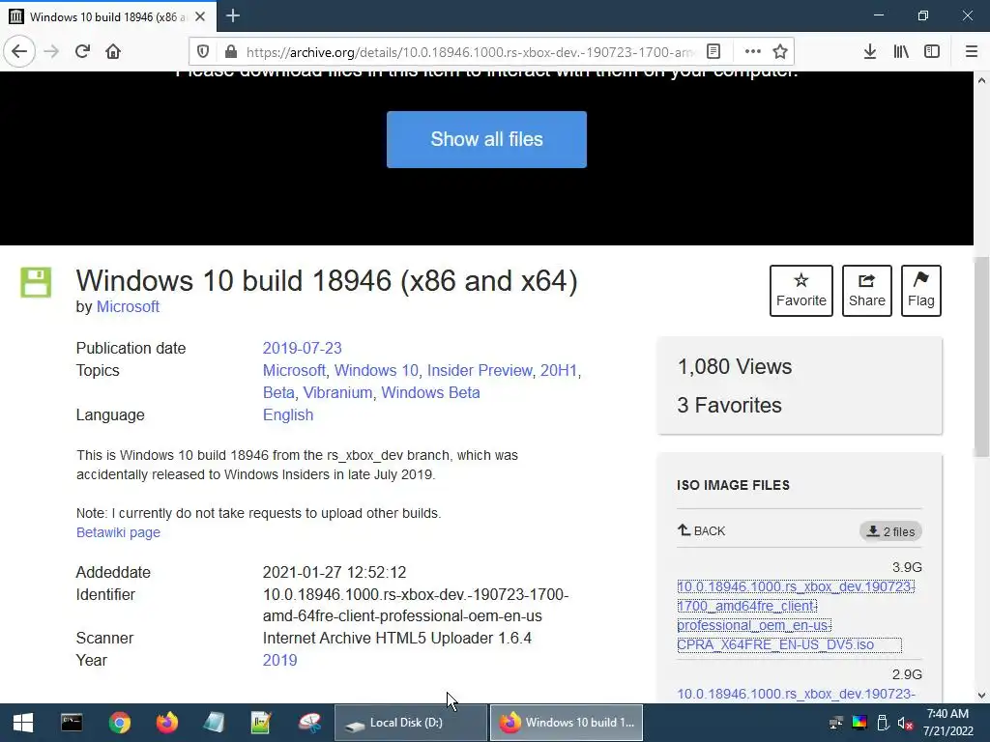This screenshot has height=742, width=990.
Task: Show site security padlock info
Action: click(x=230, y=52)
